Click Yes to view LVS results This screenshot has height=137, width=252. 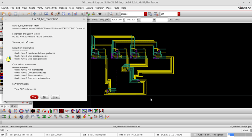(34, 97)
